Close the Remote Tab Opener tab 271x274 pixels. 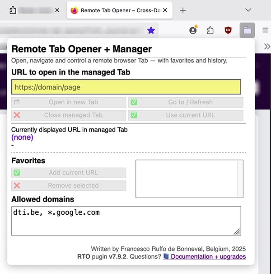[x=165, y=10]
